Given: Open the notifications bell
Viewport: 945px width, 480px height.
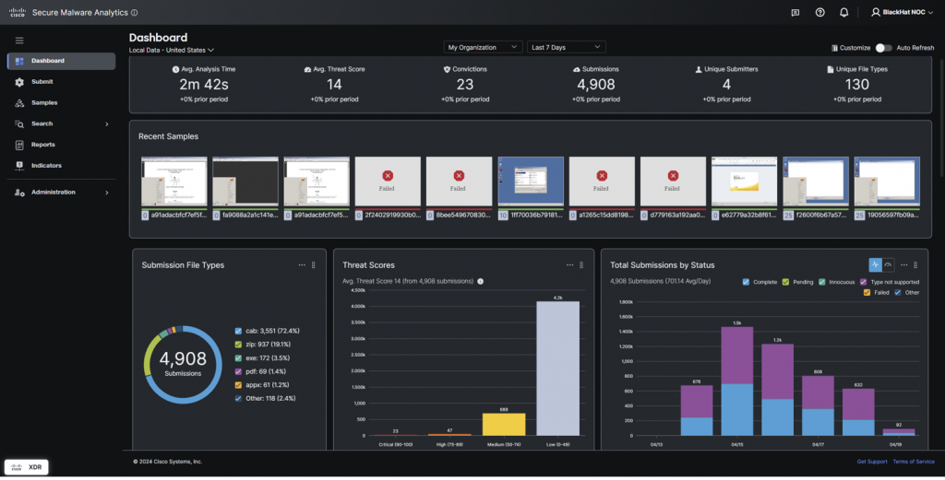Looking at the screenshot, I should [844, 13].
